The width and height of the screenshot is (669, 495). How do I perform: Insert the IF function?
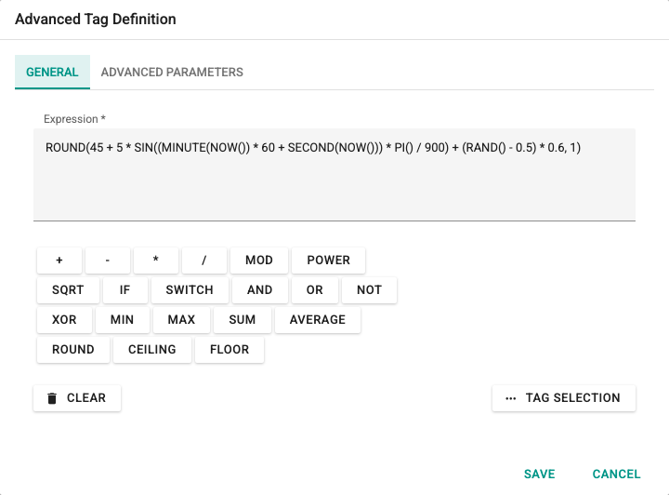click(125, 290)
